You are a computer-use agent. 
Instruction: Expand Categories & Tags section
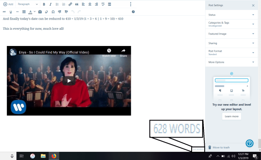[231, 24]
